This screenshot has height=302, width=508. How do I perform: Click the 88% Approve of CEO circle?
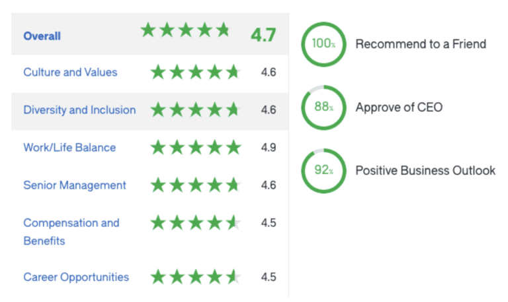[323, 107]
